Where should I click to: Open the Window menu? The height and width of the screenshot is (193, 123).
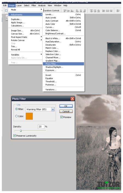point(57,5)
